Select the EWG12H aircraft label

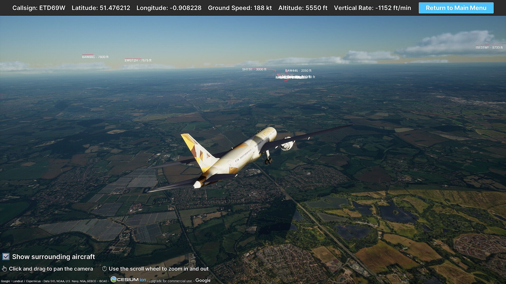tap(138, 60)
